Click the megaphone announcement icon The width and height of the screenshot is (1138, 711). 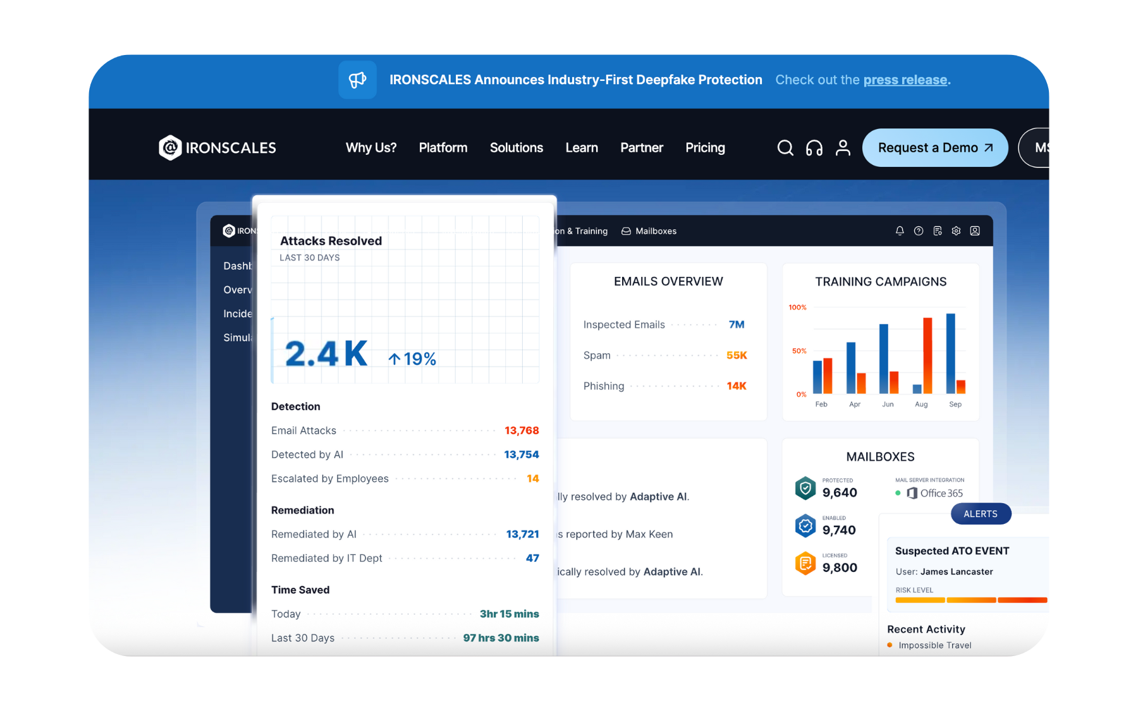[x=357, y=80]
